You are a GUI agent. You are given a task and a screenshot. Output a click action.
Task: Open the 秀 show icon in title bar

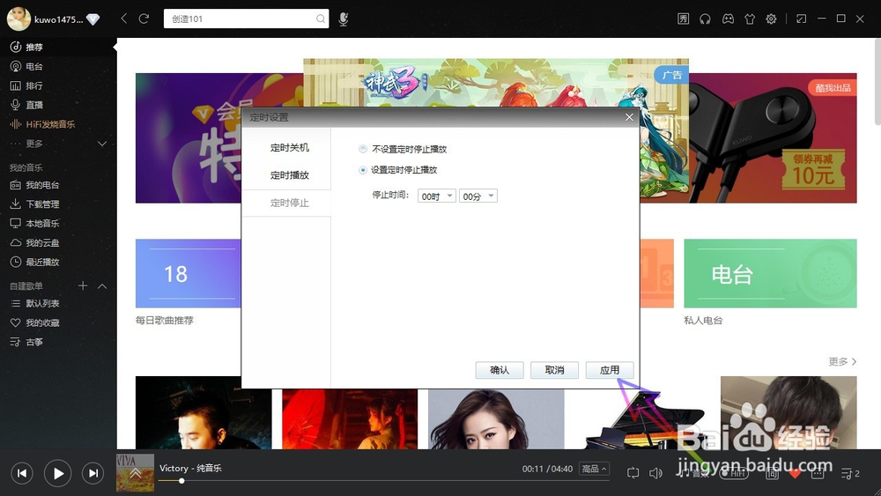pyautogui.click(x=683, y=19)
